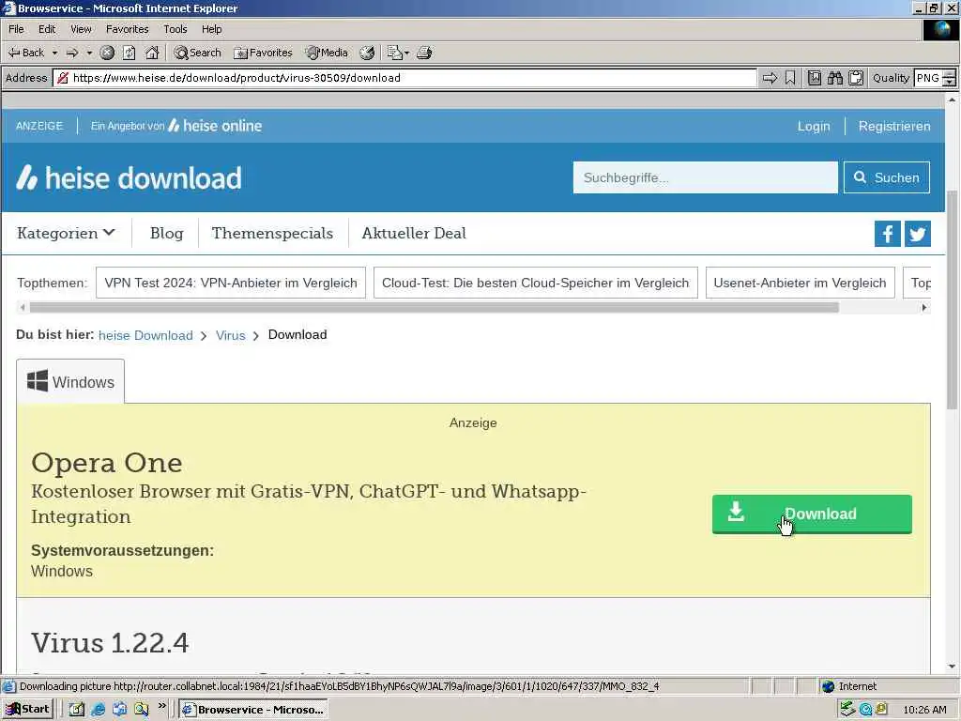Click the Opera One heading

(107, 463)
